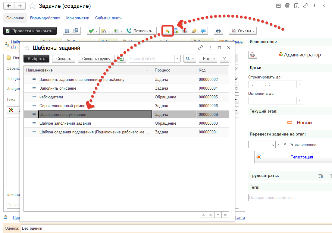Click the pencil edit icon in toolbar
The image size is (332, 233).
coord(194,31)
